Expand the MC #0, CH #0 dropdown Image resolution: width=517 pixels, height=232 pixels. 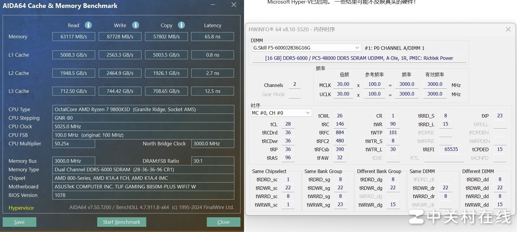click(308, 113)
